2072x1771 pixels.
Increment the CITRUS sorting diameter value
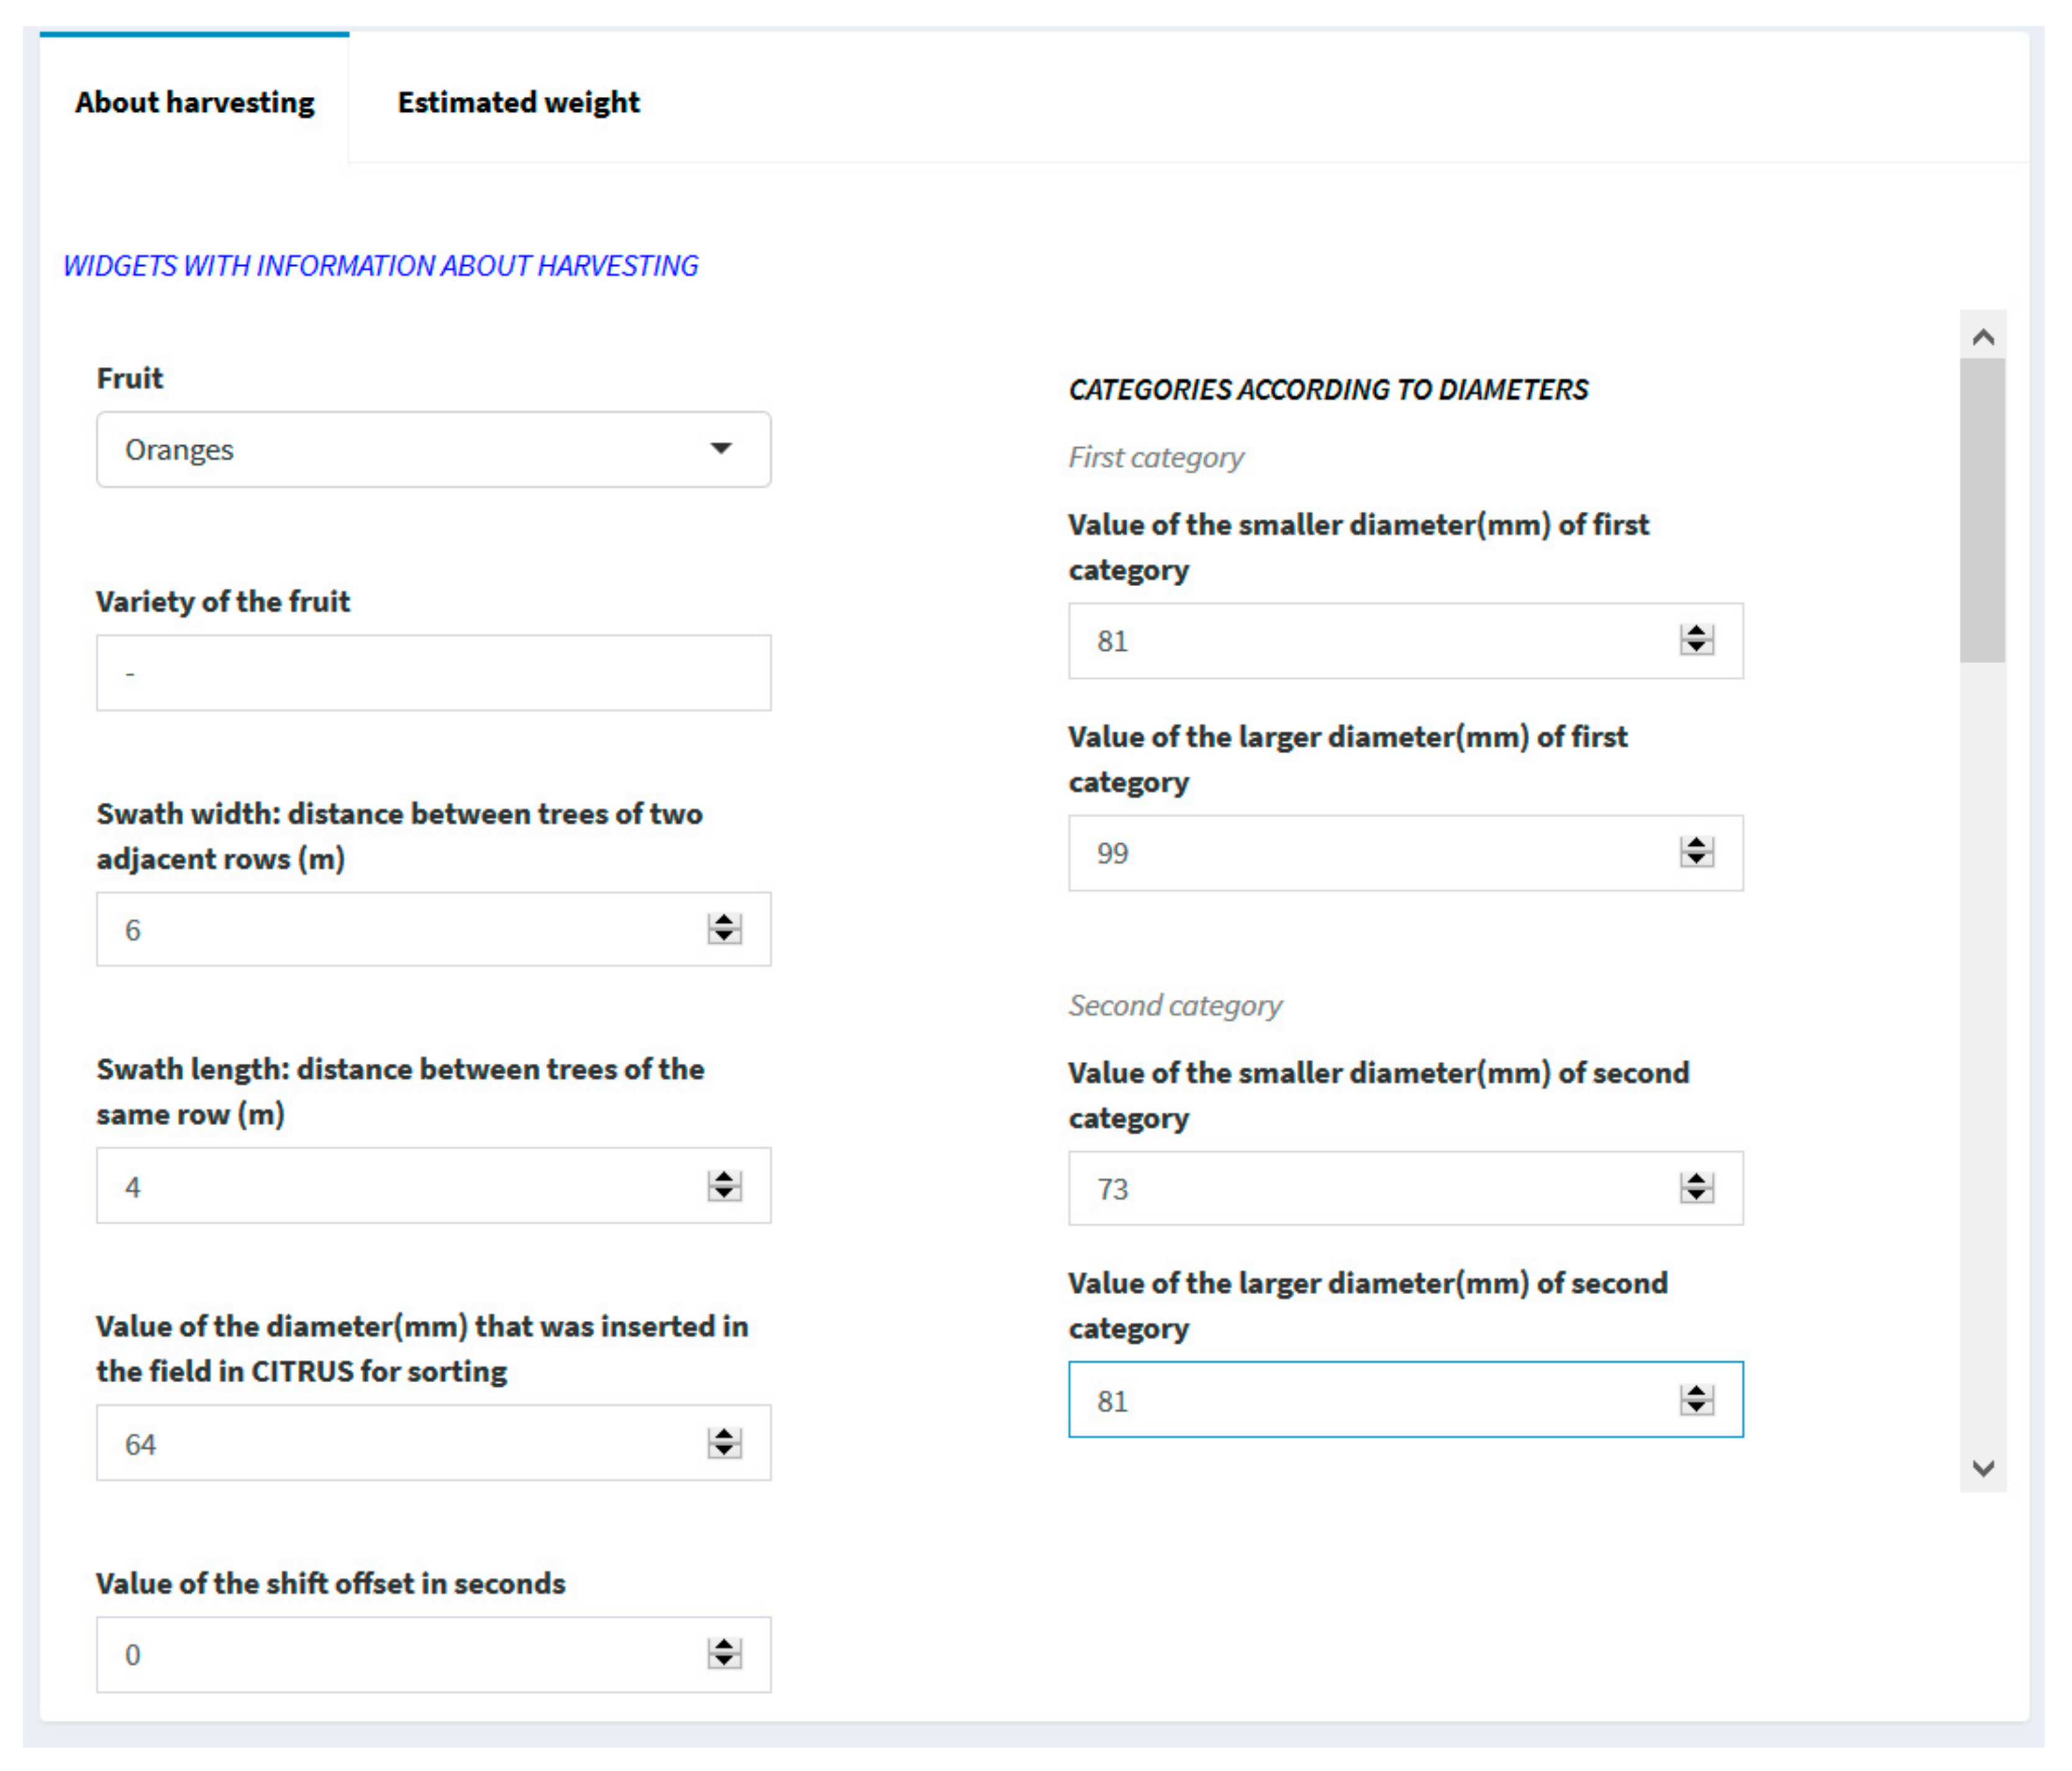coord(724,1435)
